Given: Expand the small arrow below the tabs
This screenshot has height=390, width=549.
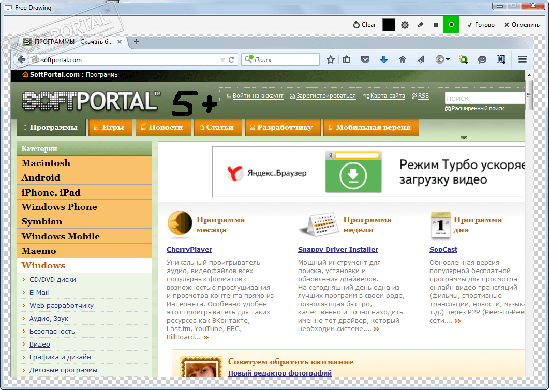Looking at the screenshot, I should pyautogui.click(x=464, y=138).
